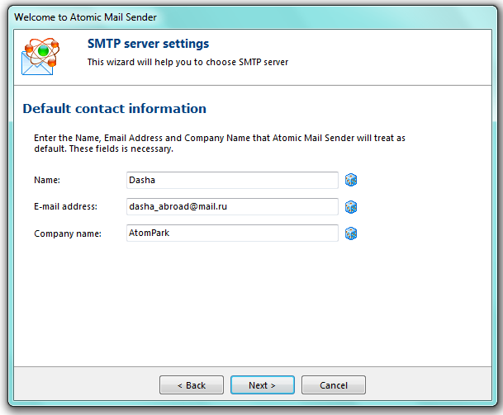The width and height of the screenshot is (503, 415).
Task: Click the 'This wizard will help you' subtitle
Action: (x=187, y=62)
